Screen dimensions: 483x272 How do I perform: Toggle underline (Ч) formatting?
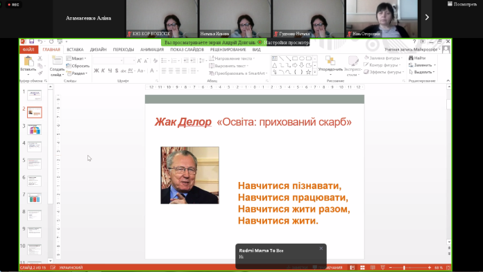tap(110, 71)
